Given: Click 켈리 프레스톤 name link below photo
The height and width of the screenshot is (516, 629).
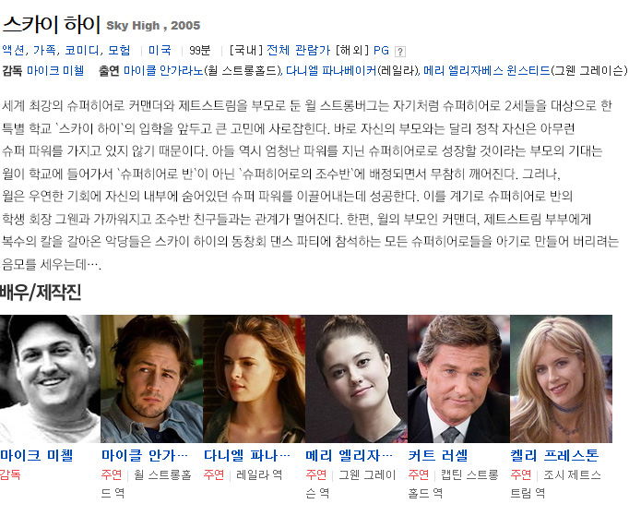Looking at the screenshot, I should 554,455.
